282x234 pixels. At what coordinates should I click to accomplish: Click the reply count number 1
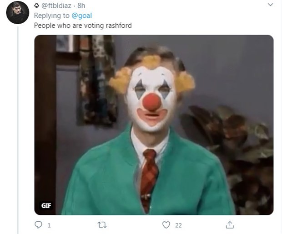pyautogui.click(x=49, y=225)
